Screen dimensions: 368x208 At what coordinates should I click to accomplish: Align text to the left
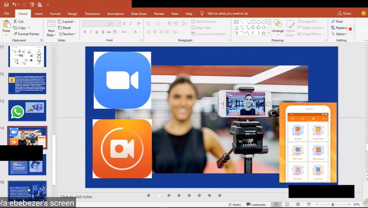[148, 32]
